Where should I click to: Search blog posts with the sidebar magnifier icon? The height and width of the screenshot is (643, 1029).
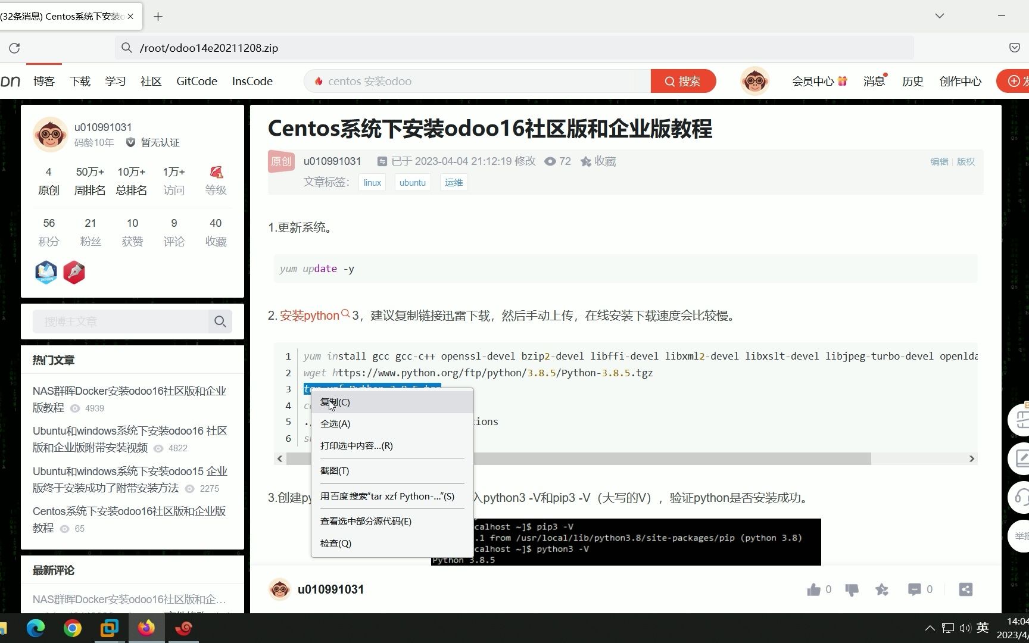pyautogui.click(x=220, y=321)
